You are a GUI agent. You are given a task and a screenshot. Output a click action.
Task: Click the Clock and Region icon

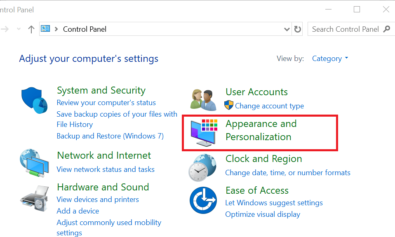pos(202,167)
